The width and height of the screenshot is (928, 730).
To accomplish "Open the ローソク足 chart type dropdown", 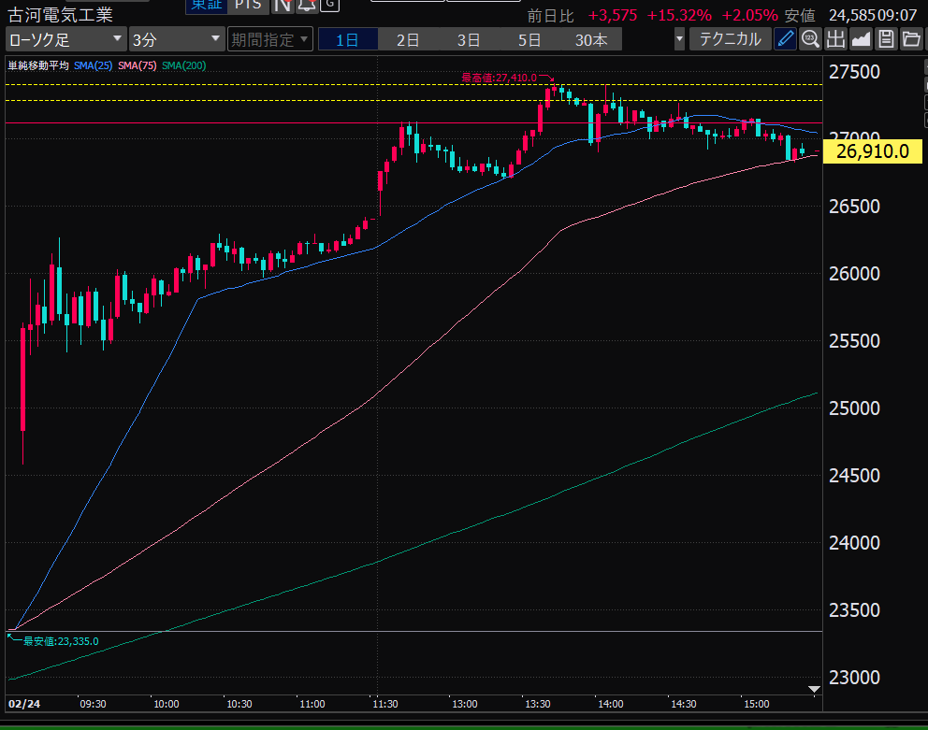I will coord(65,39).
